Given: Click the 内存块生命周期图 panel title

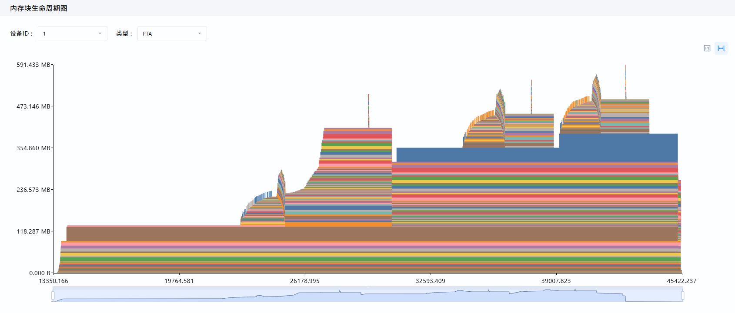Looking at the screenshot, I should (39, 8).
